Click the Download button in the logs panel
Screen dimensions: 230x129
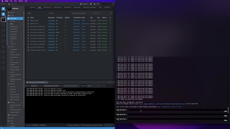(x=109, y=125)
